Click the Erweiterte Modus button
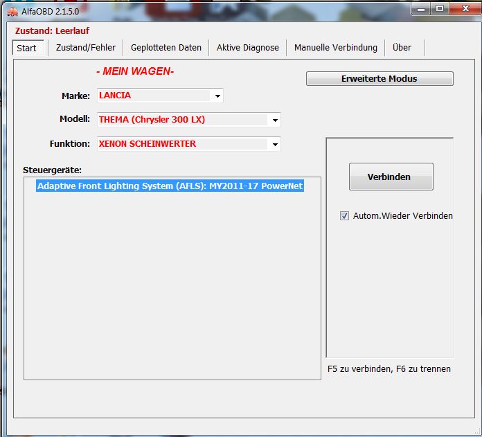This screenshot has width=482, height=437. click(379, 79)
